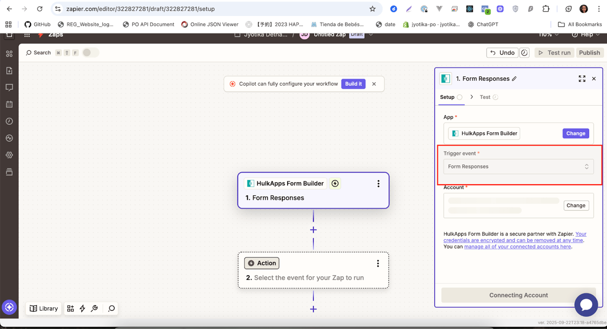607x329 pixels.
Task: Switch to the Setup tab
Action: click(451, 97)
